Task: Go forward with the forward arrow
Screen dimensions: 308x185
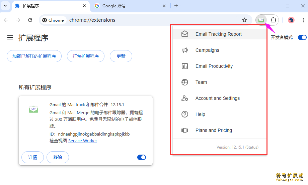Action: 18,20
